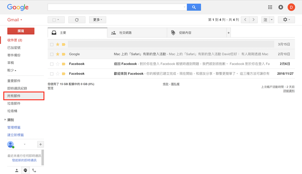
Task: Open Google email about Safari login
Action: [x=171, y=54]
